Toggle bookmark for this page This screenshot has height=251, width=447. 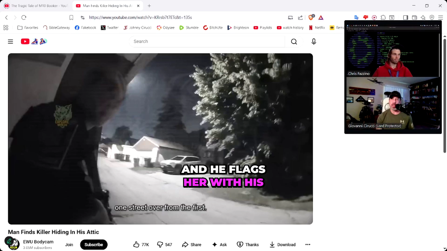point(71,17)
